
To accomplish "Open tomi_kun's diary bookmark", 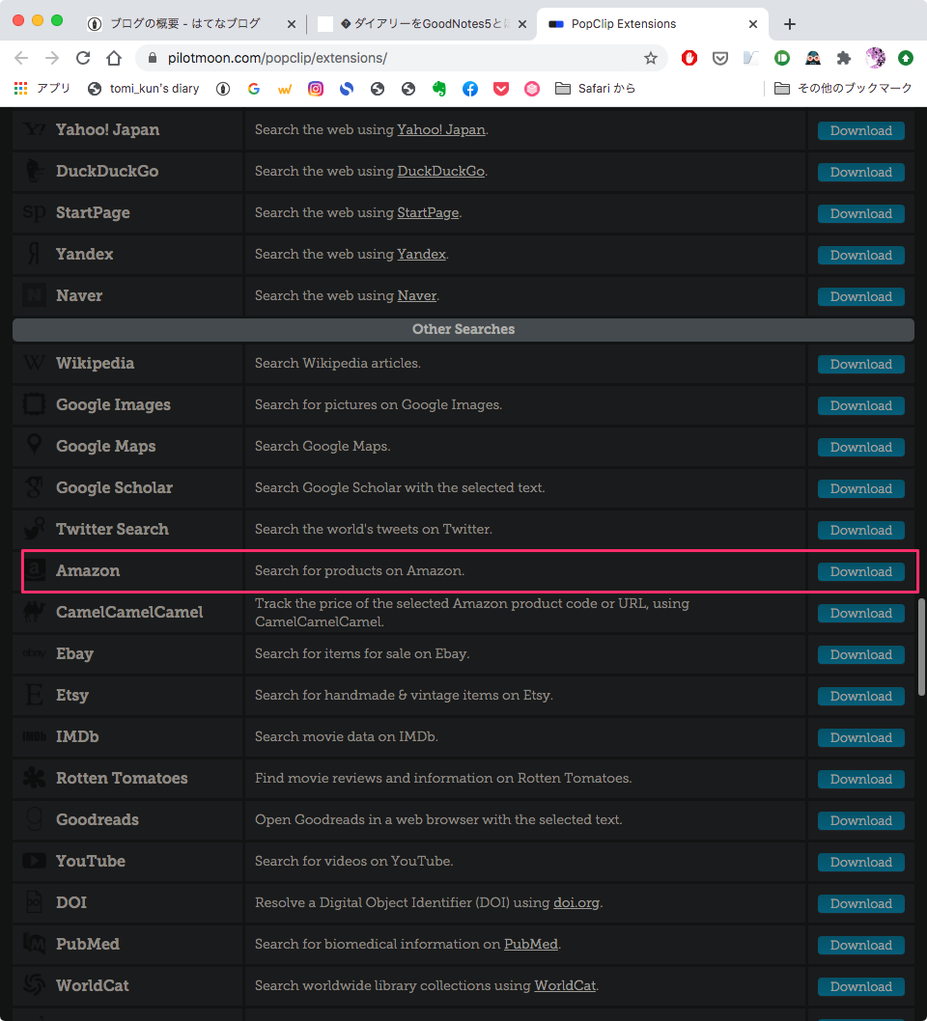I will click(144, 89).
